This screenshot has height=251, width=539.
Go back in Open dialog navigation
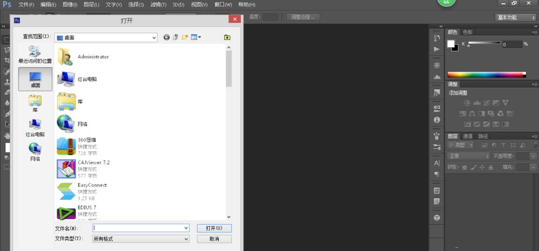[167, 37]
